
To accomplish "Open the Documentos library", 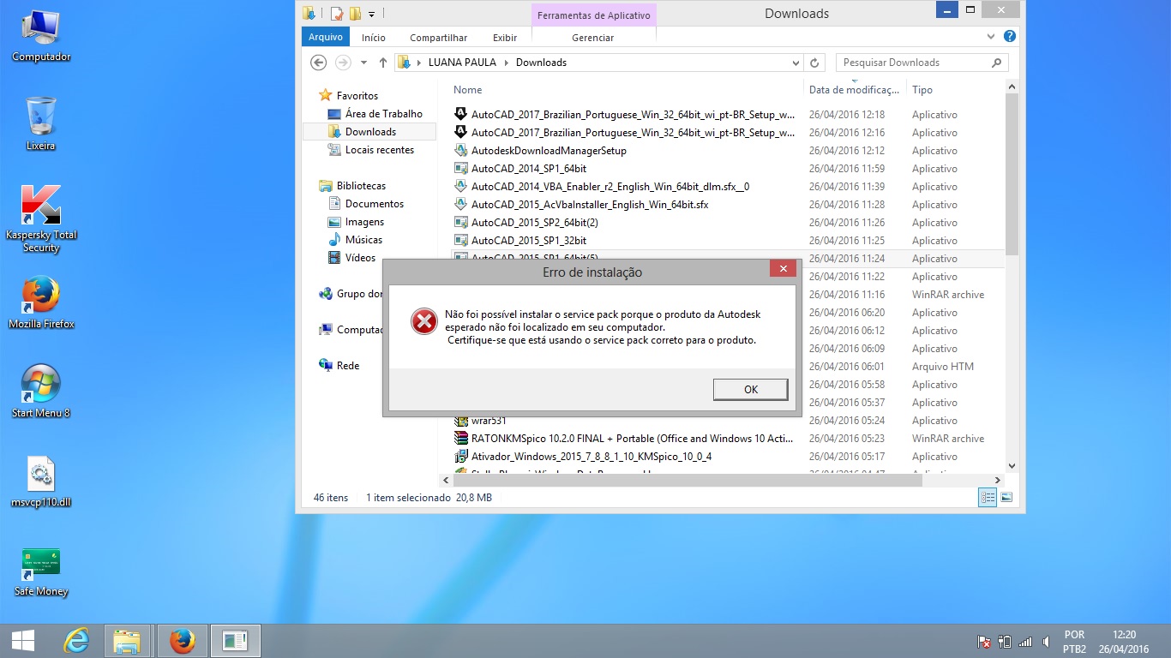I will [x=366, y=204].
